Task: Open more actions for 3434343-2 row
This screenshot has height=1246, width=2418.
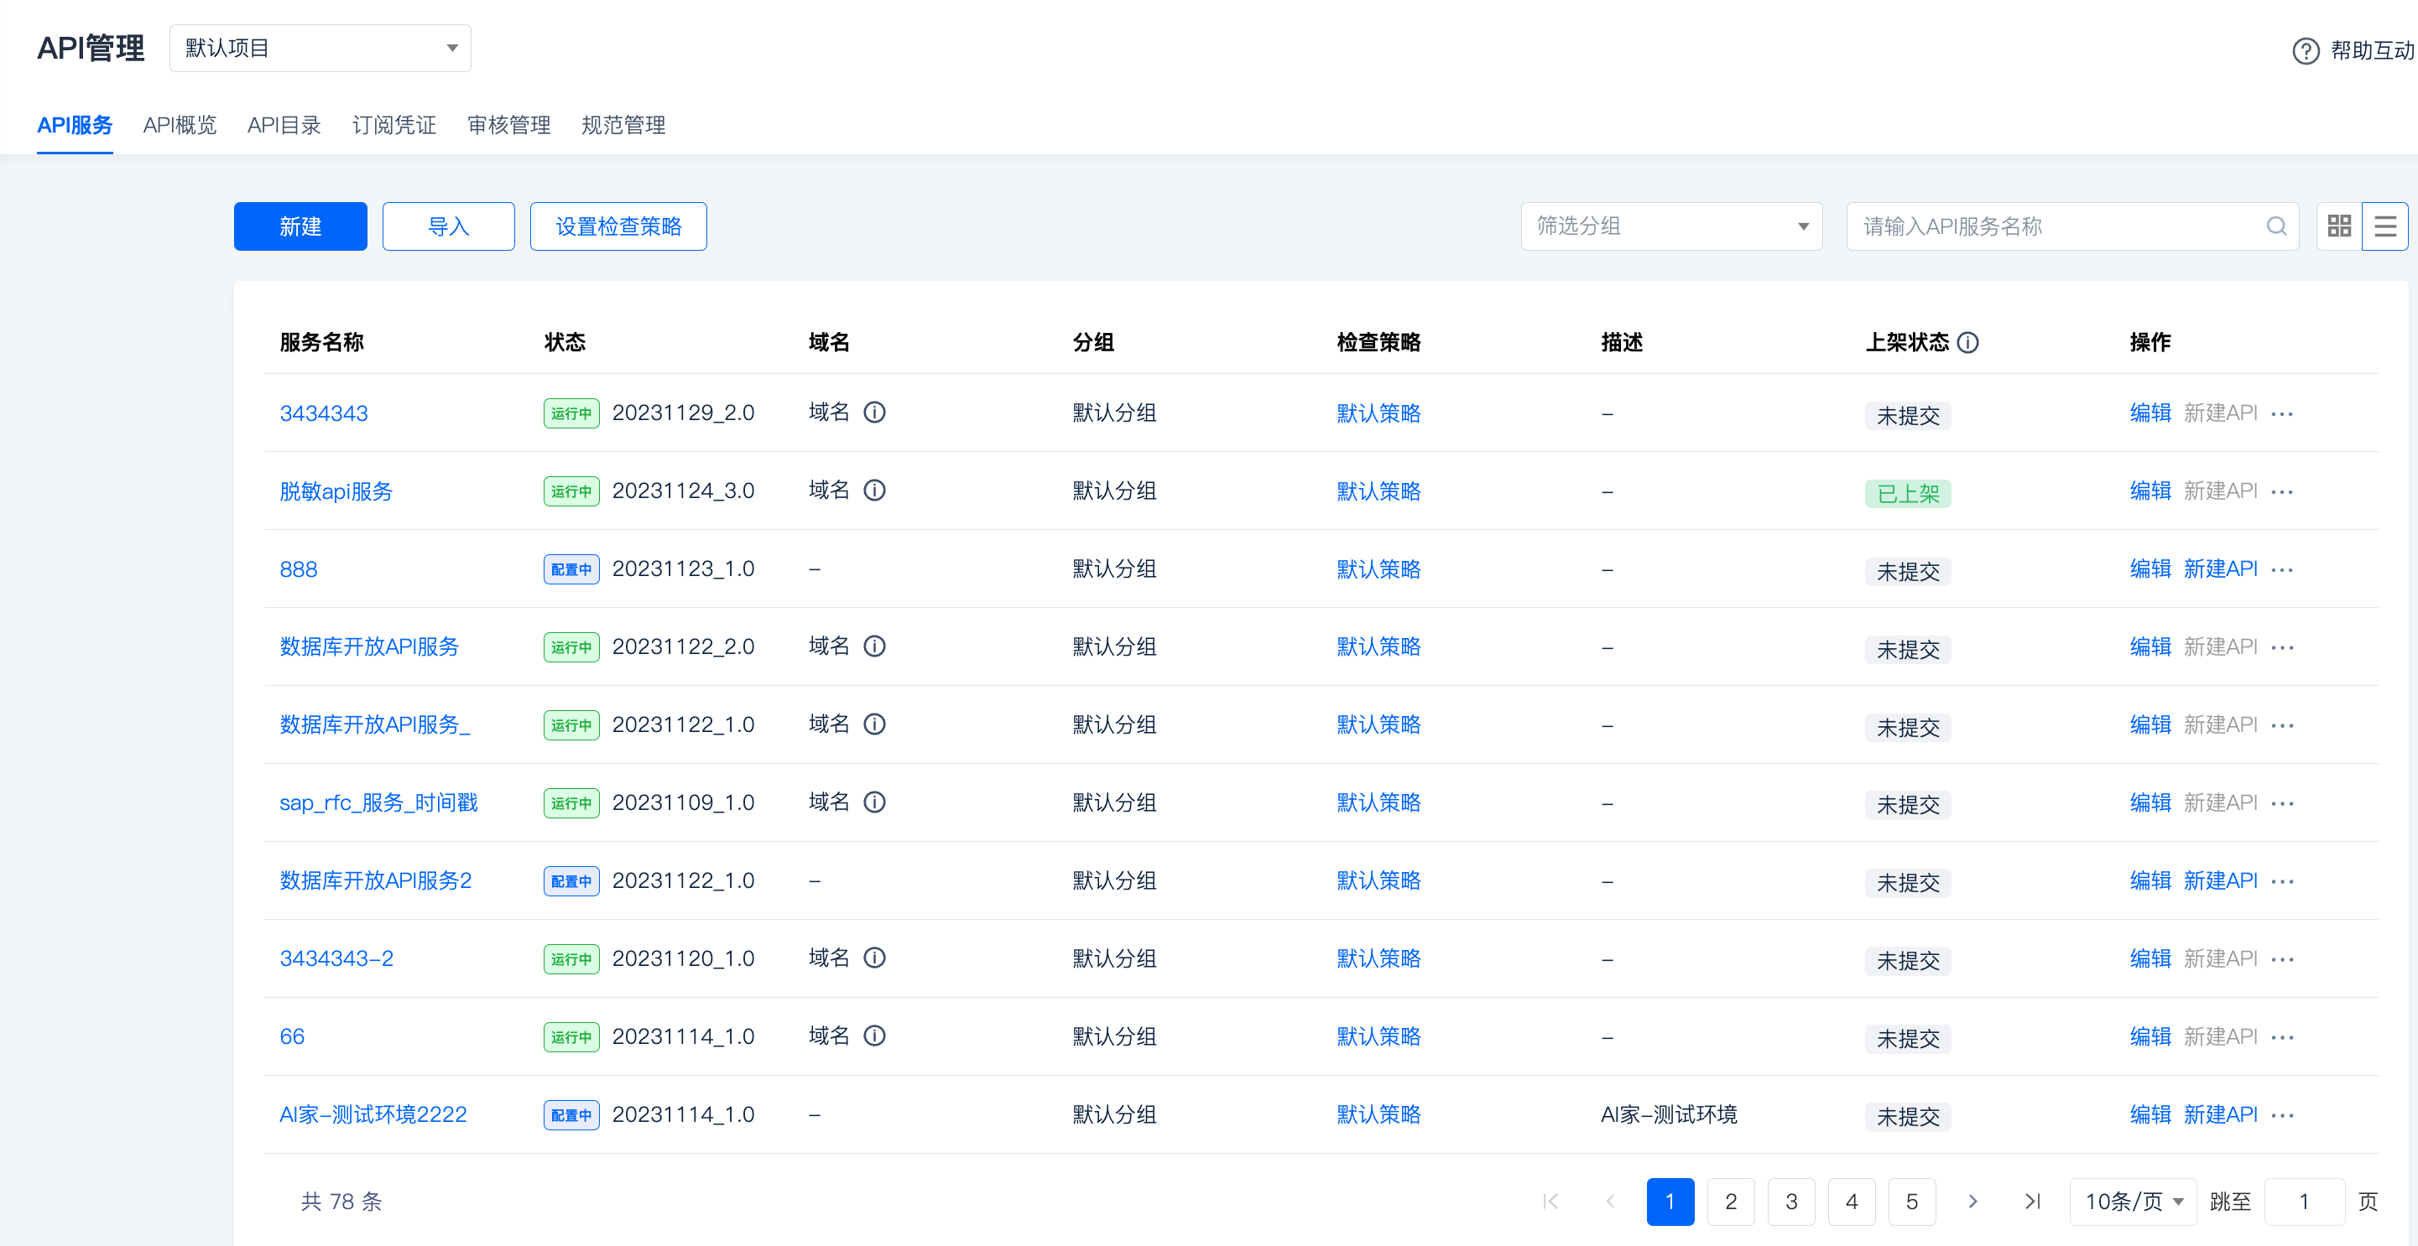Action: click(x=2282, y=959)
